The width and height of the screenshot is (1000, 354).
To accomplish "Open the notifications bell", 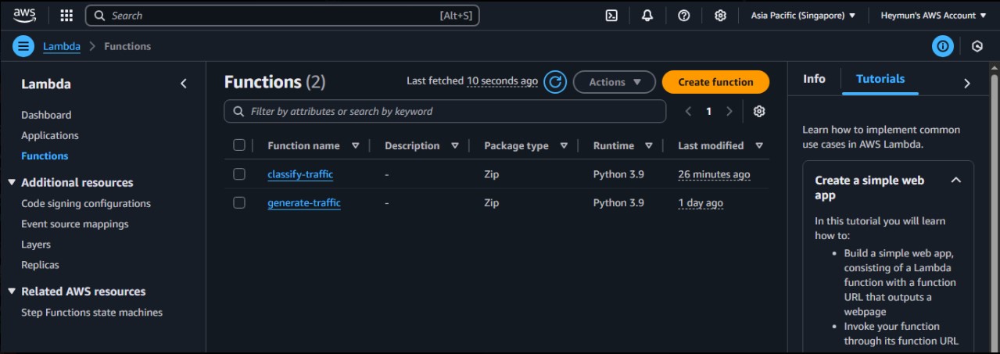I will [x=647, y=16].
